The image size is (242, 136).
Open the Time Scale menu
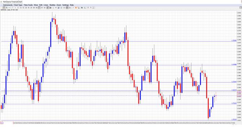28,5
